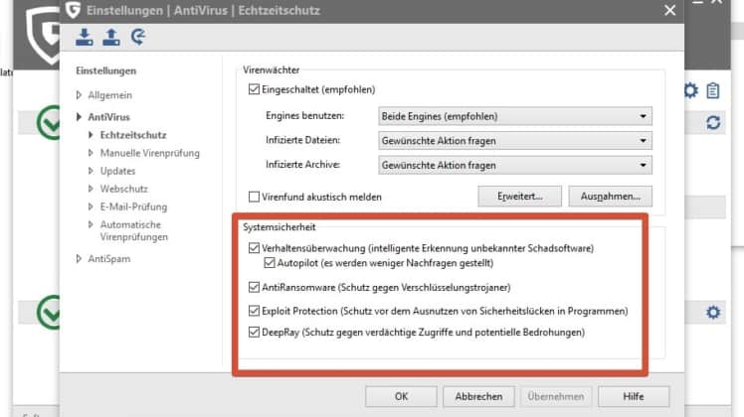Screen dimensions: 744x417
Task: Open Infizierte Archive dropdown
Action: [515, 165]
